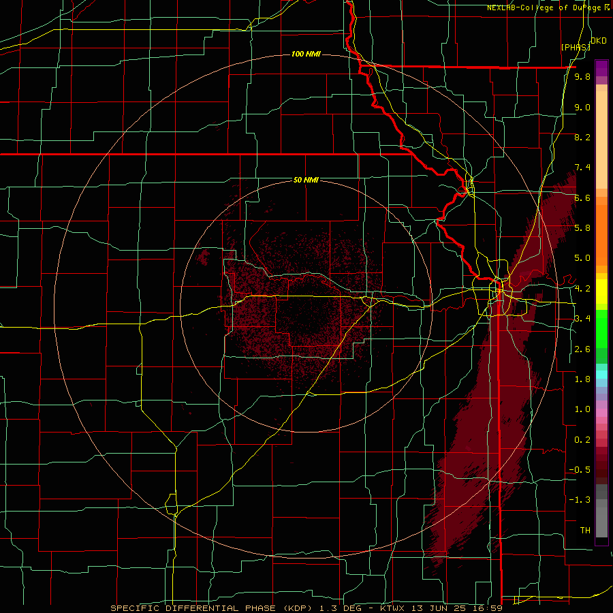
Task: Click the "OKD" label near color scale
Action: tap(599, 41)
